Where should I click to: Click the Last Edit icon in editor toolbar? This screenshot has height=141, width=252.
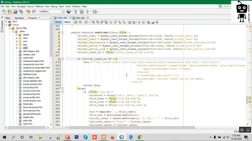[76, 22]
